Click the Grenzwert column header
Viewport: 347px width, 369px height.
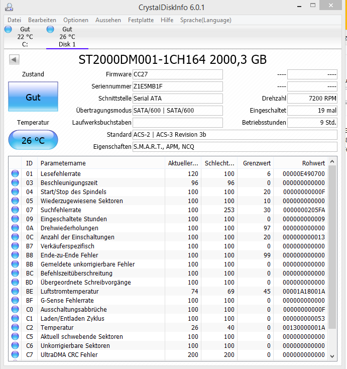pos(255,163)
